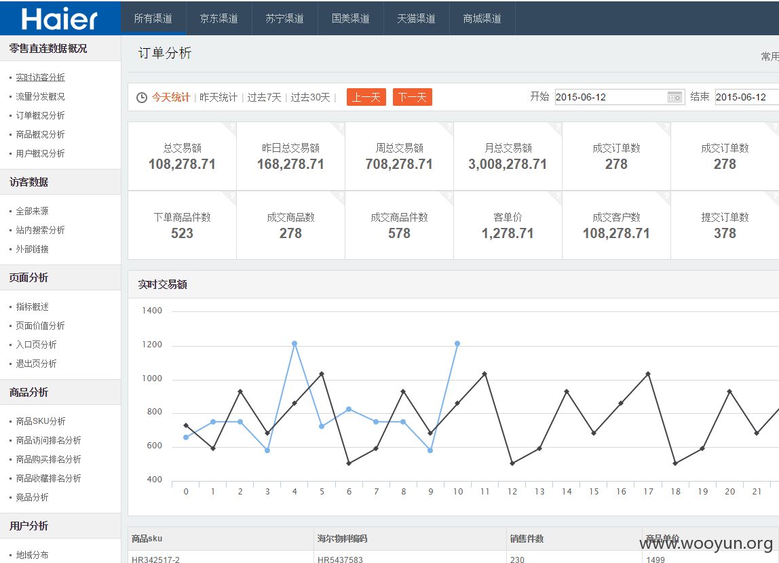Switch to 苏宁渠道 tab

click(285, 18)
